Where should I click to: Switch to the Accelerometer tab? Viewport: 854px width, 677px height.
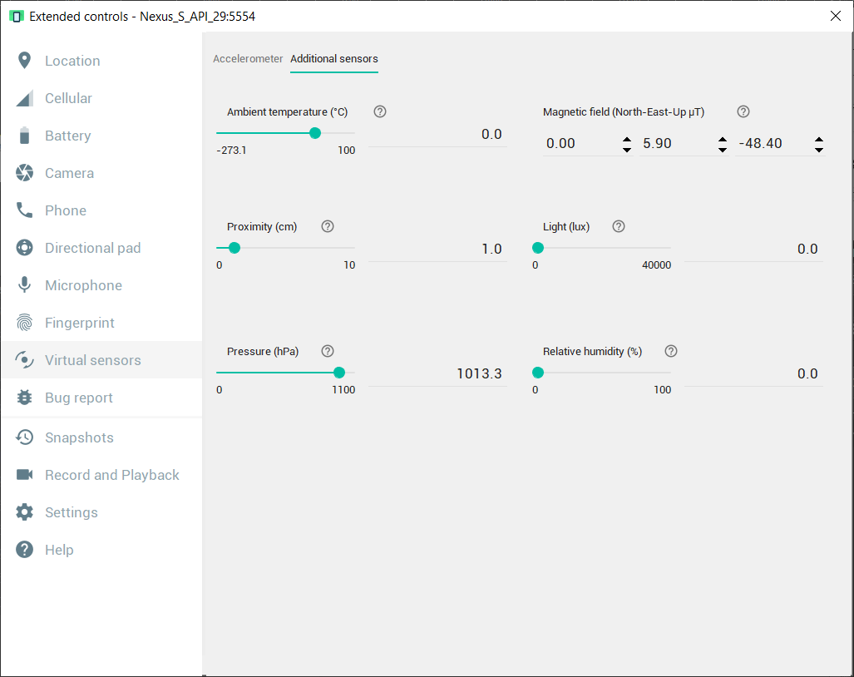pyautogui.click(x=248, y=59)
